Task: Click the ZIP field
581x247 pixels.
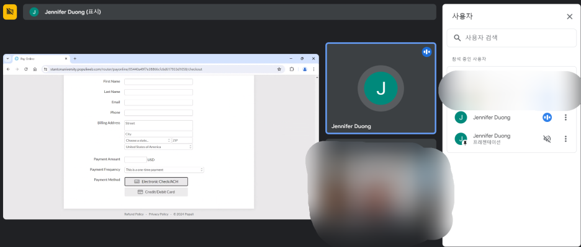Action: (182, 141)
